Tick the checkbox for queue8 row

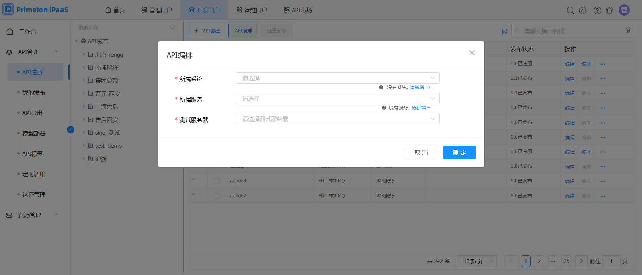pos(216,181)
